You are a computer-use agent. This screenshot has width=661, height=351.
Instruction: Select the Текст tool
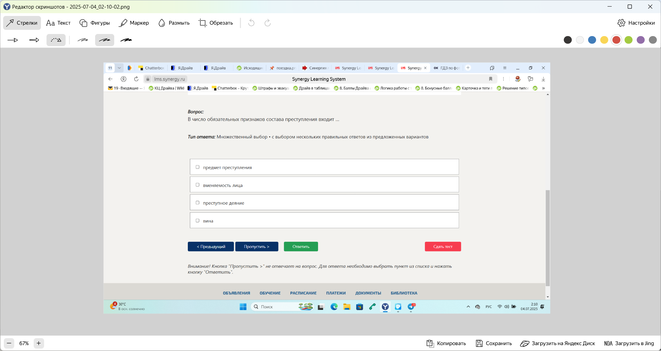(58, 23)
